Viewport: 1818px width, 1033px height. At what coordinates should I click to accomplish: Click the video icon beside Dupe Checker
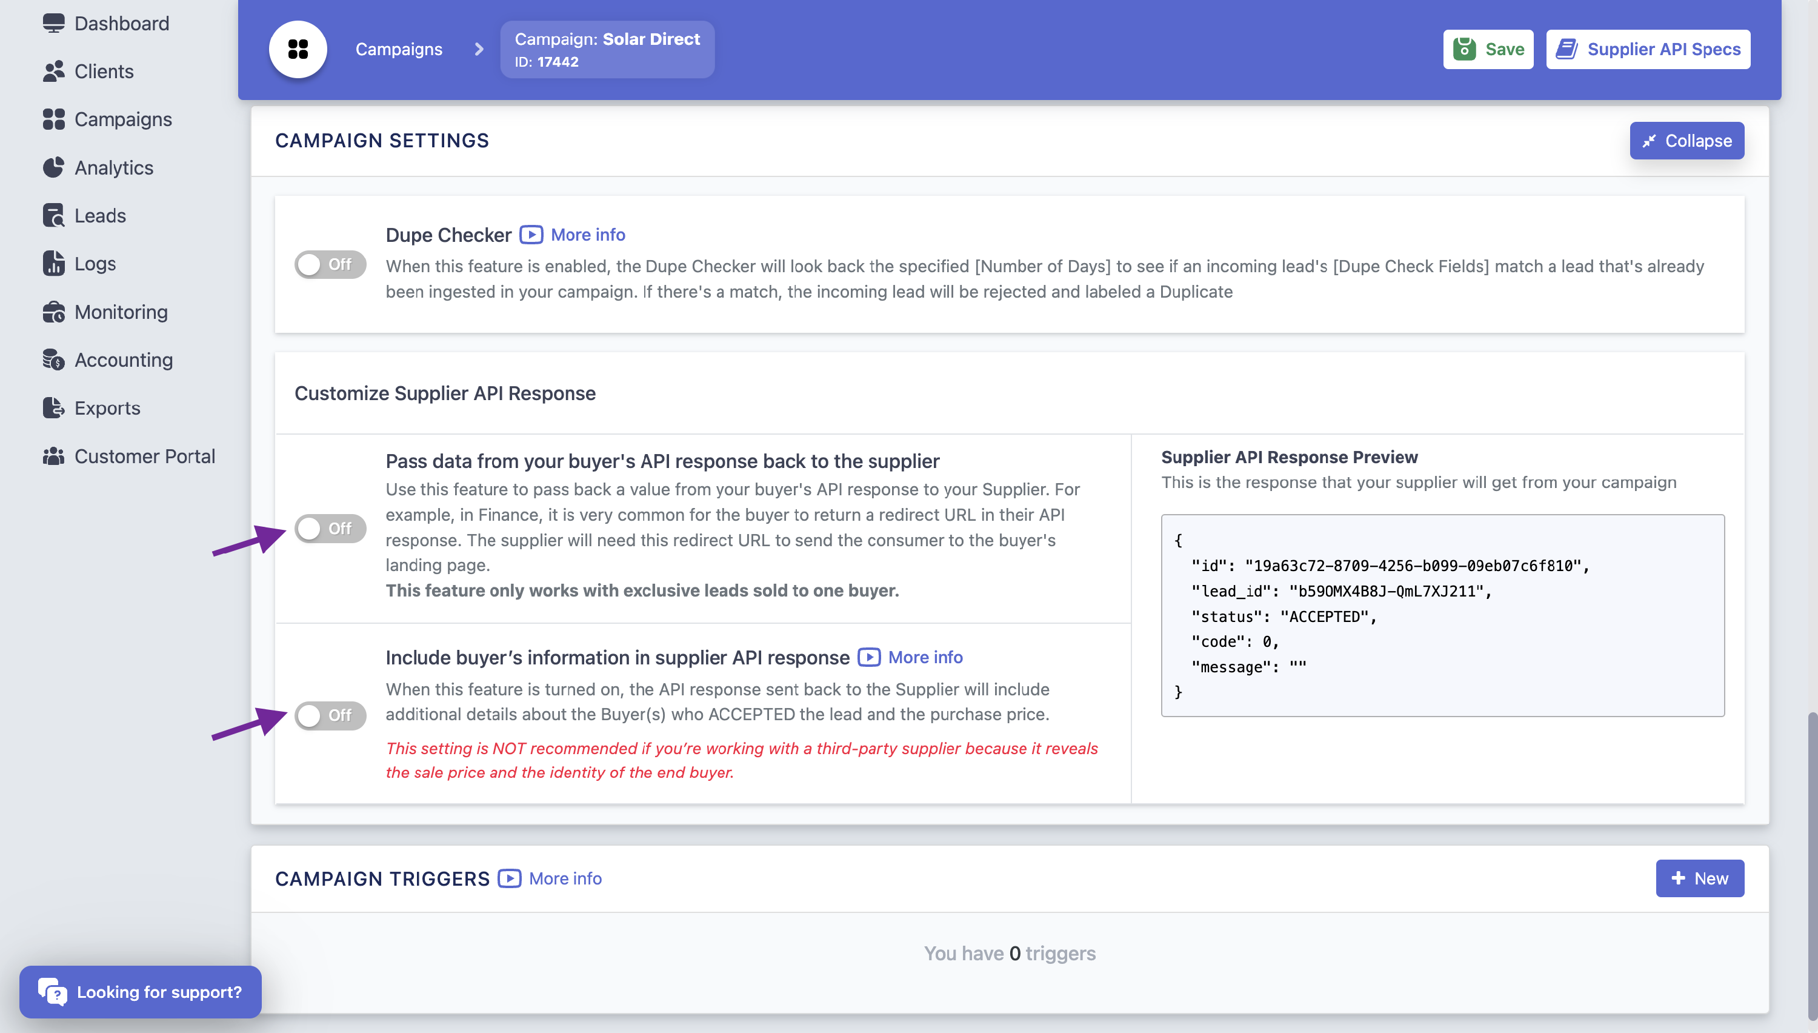tap(531, 235)
